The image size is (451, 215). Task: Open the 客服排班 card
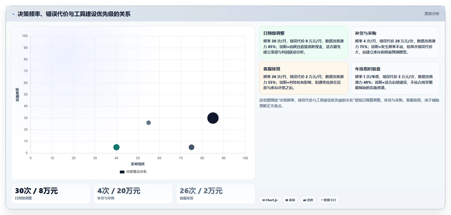304,78
